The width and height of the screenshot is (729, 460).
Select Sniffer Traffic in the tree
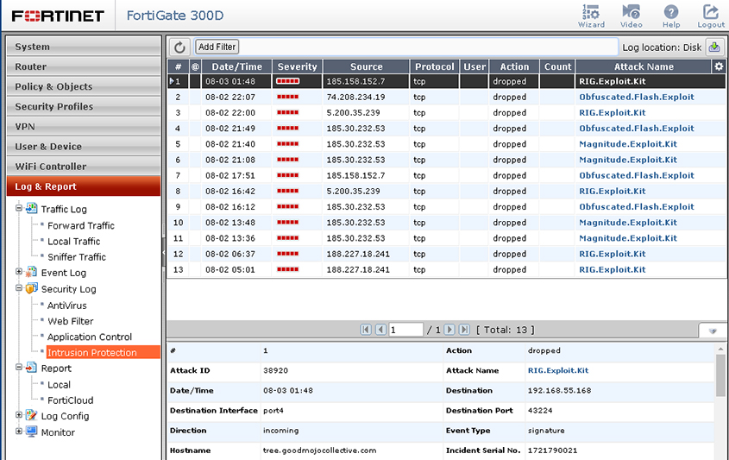[x=77, y=256]
